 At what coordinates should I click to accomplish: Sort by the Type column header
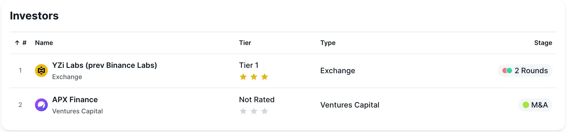pyautogui.click(x=328, y=43)
